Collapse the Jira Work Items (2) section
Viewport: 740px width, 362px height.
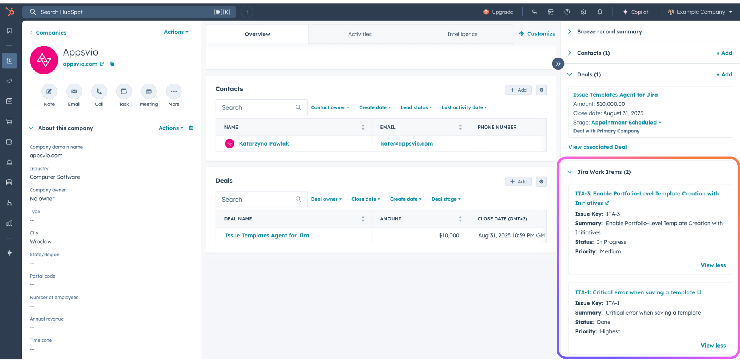coord(569,172)
